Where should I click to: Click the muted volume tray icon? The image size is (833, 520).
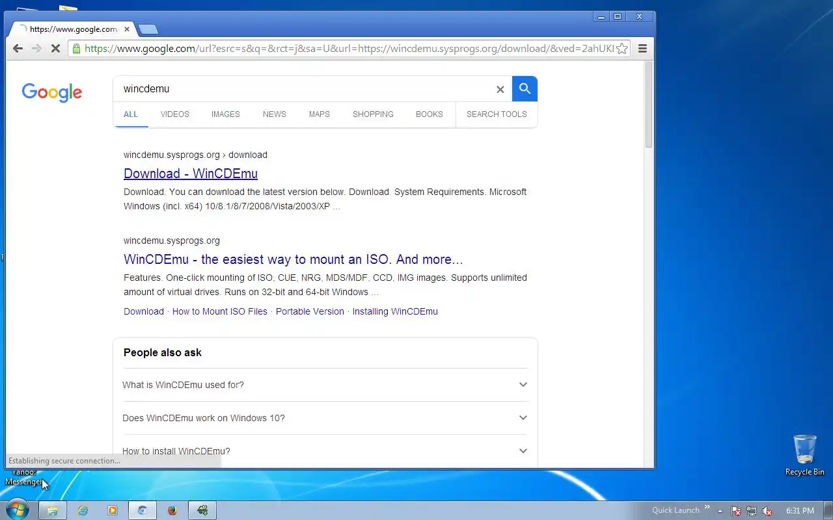(x=768, y=511)
